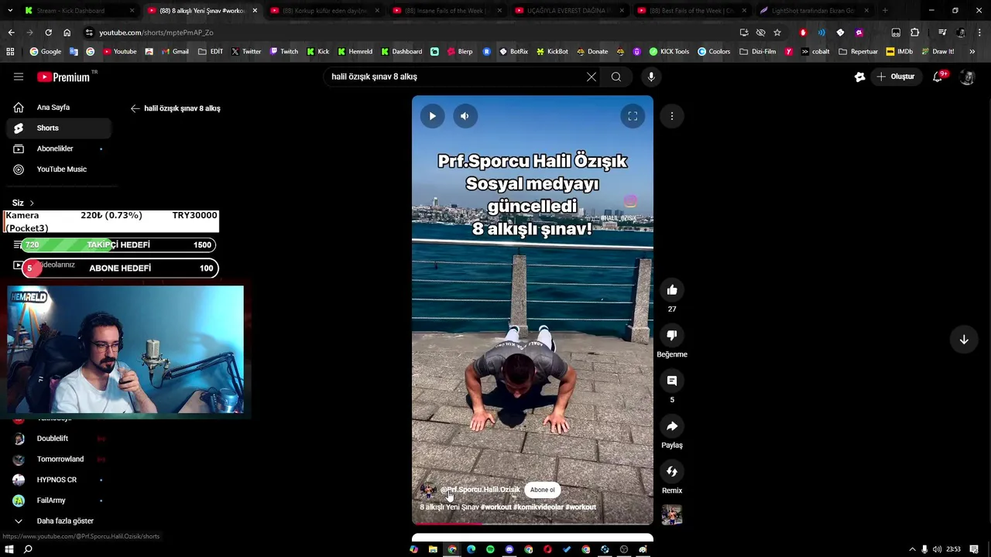Open YouTube Music in the sidebar
Screen dimensions: 991x557
tap(58, 169)
